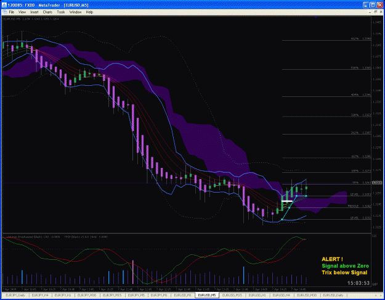Switch to the EURJPY,H1 chart tab
Image resolution: width=385 pixels, height=300 pixels.
click(x=63, y=295)
